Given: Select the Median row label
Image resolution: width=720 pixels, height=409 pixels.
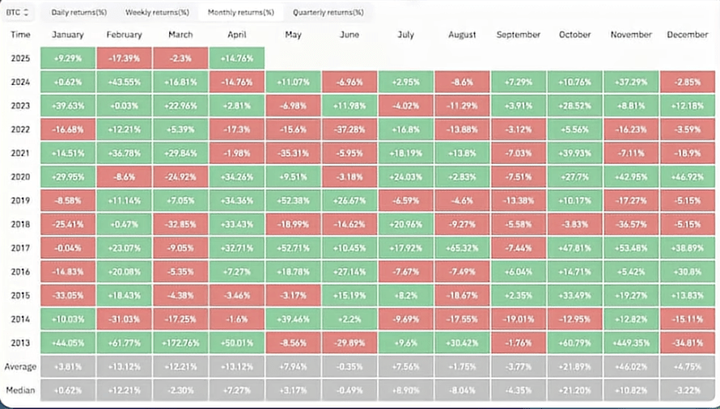Looking at the screenshot, I should [x=21, y=390].
